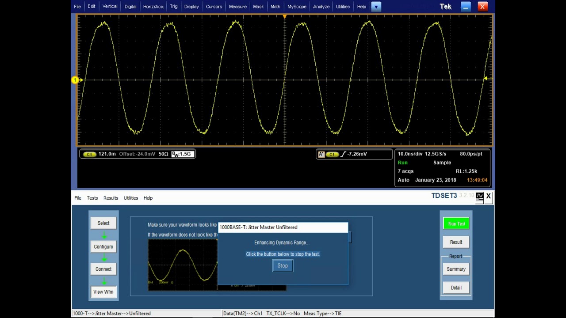
Task: Click the 1000BASE-T: Jitter Master Unfiltered dialog title
Action: coord(259,227)
